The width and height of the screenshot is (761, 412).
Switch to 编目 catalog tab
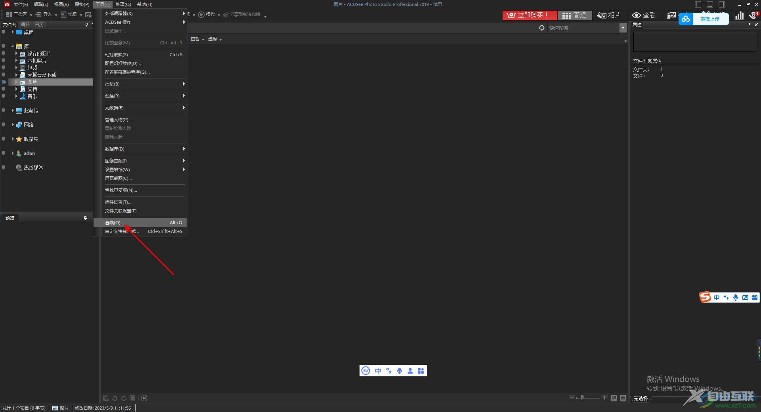[x=25, y=25]
